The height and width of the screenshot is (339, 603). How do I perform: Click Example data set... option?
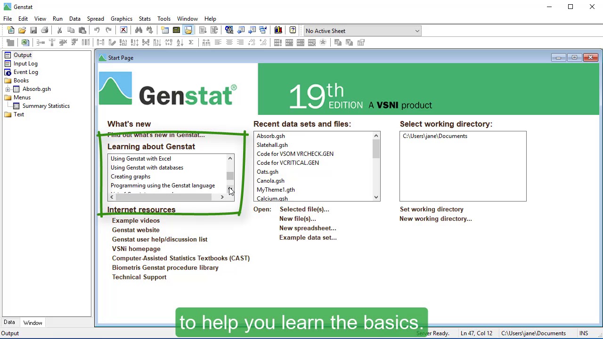click(308, 237)
